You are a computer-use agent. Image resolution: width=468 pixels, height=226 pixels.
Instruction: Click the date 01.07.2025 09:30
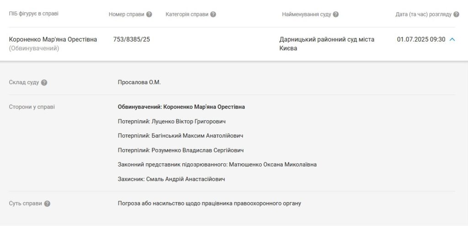coord(421,39)
